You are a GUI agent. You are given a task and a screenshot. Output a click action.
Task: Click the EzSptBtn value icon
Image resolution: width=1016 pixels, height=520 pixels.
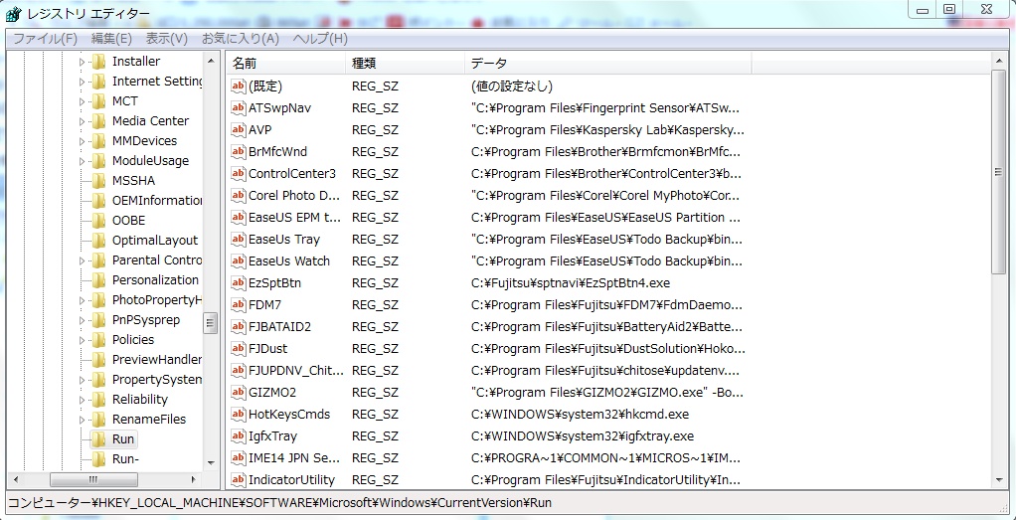(x=239, y=283)
